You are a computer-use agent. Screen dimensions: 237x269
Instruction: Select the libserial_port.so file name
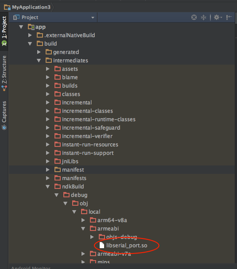click(x=127, y=246)
